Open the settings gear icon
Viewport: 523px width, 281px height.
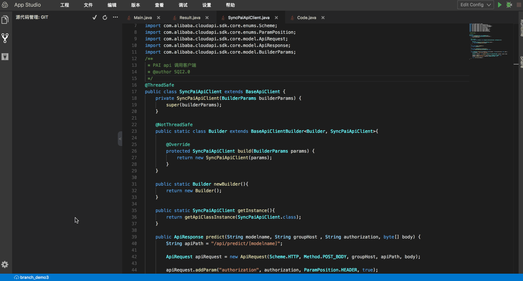click(x=5, y=264)
